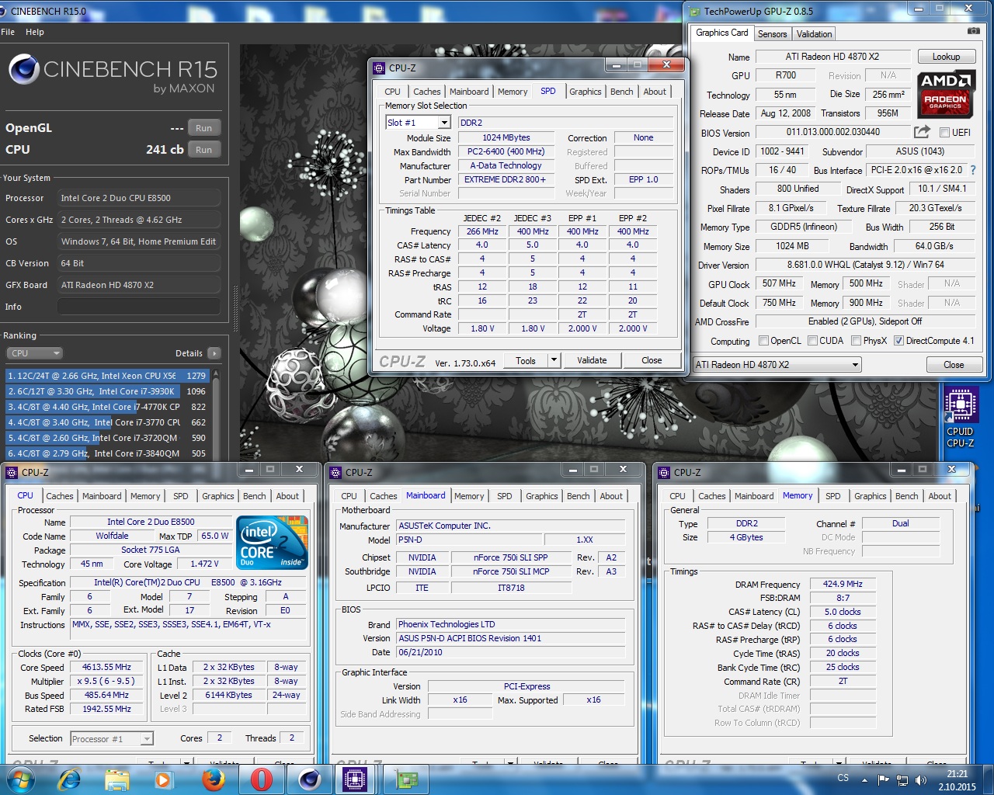Open Opera browser from the taskbar

click(x=262, y=779)
